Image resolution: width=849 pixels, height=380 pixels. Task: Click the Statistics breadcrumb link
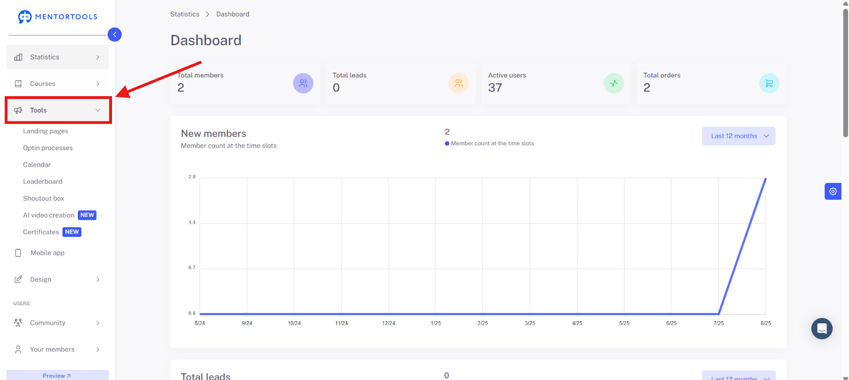point(185,14)
